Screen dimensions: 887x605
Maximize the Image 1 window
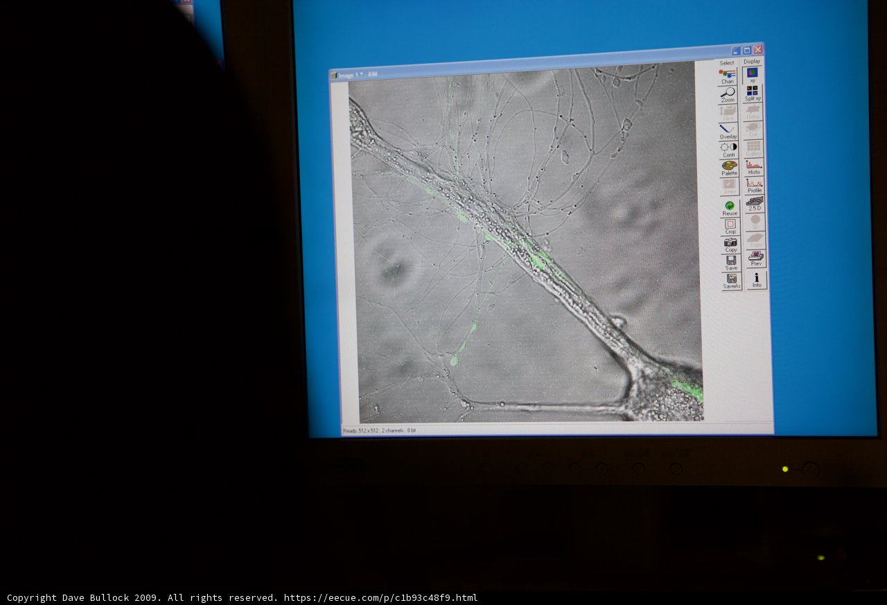(x=747, y=50)
